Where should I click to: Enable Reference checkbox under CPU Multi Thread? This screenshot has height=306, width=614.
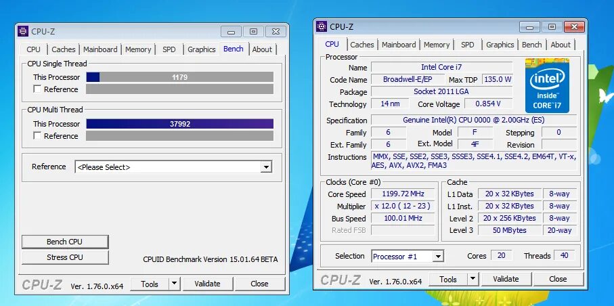coord(37,136)
